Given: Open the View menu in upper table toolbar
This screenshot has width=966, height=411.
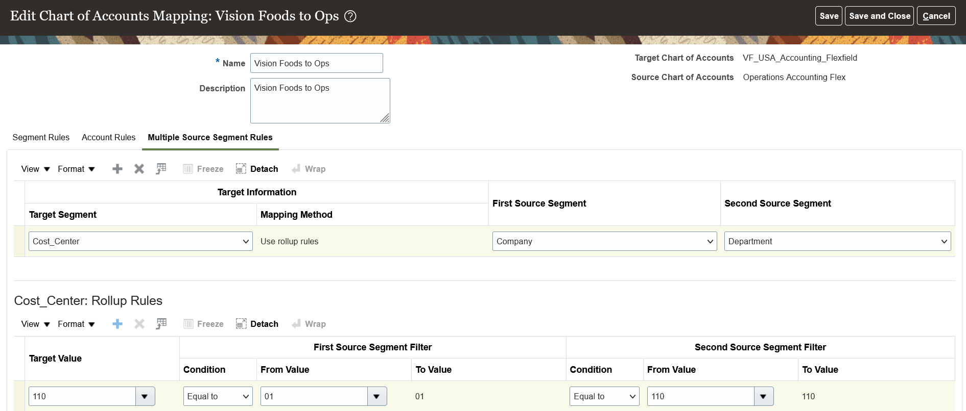Looking at the screenshot, I should click(x=35, y=169).
